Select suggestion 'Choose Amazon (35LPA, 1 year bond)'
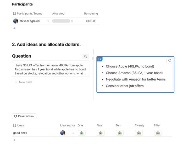Image resolution: width=188 pixels, height=150 pixels. click(134, 73)
